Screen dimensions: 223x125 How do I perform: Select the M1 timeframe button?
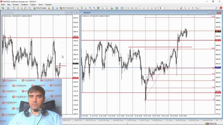coord(128,8)
